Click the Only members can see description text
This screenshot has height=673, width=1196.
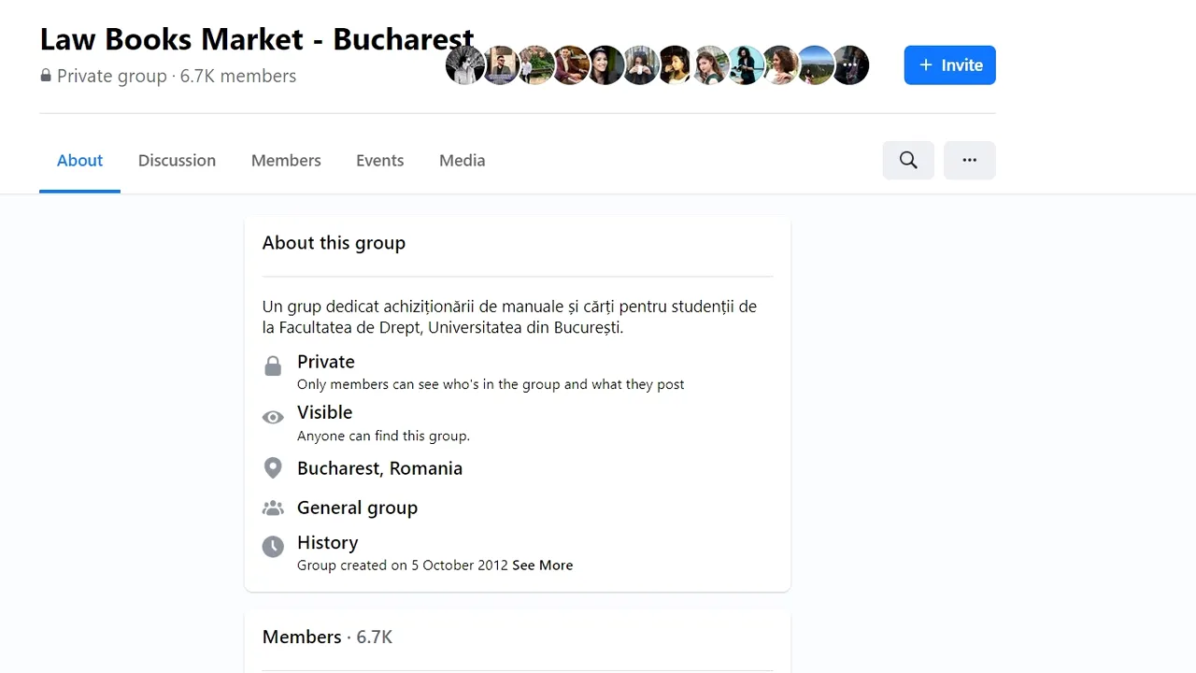[x=491, y=384]
